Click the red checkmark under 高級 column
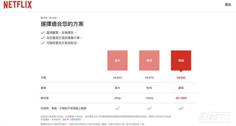The image size is (236, 126). (x=181, y=108)
